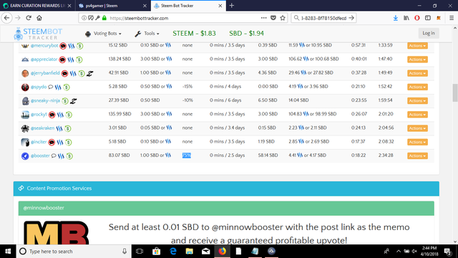458x258 pixels.
Task: Click the page vertical scrollbar thumb
Action: click(455, 92)
